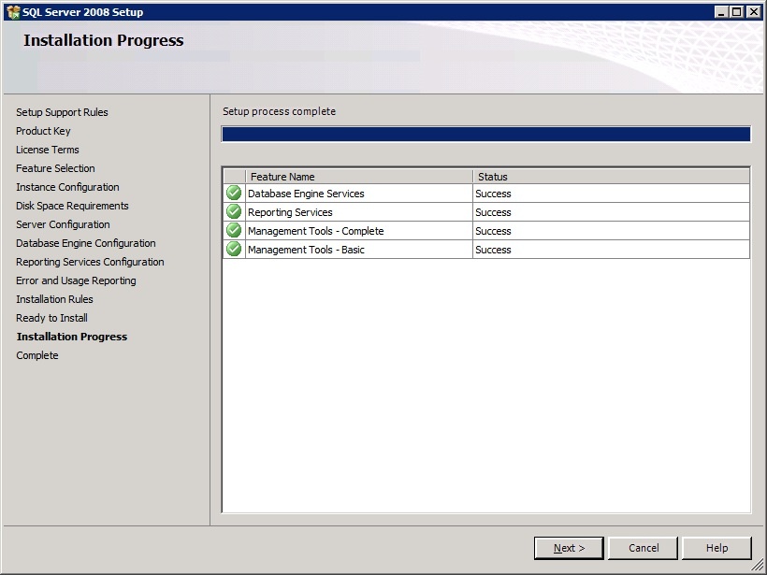Click the success icon for Management Tools - Basic
The image size is (767, 575).
click(234, 249)
